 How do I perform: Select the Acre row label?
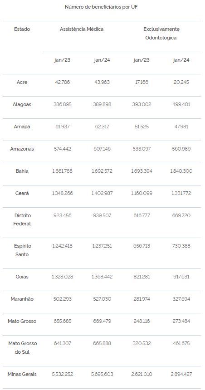click(22, 82)
